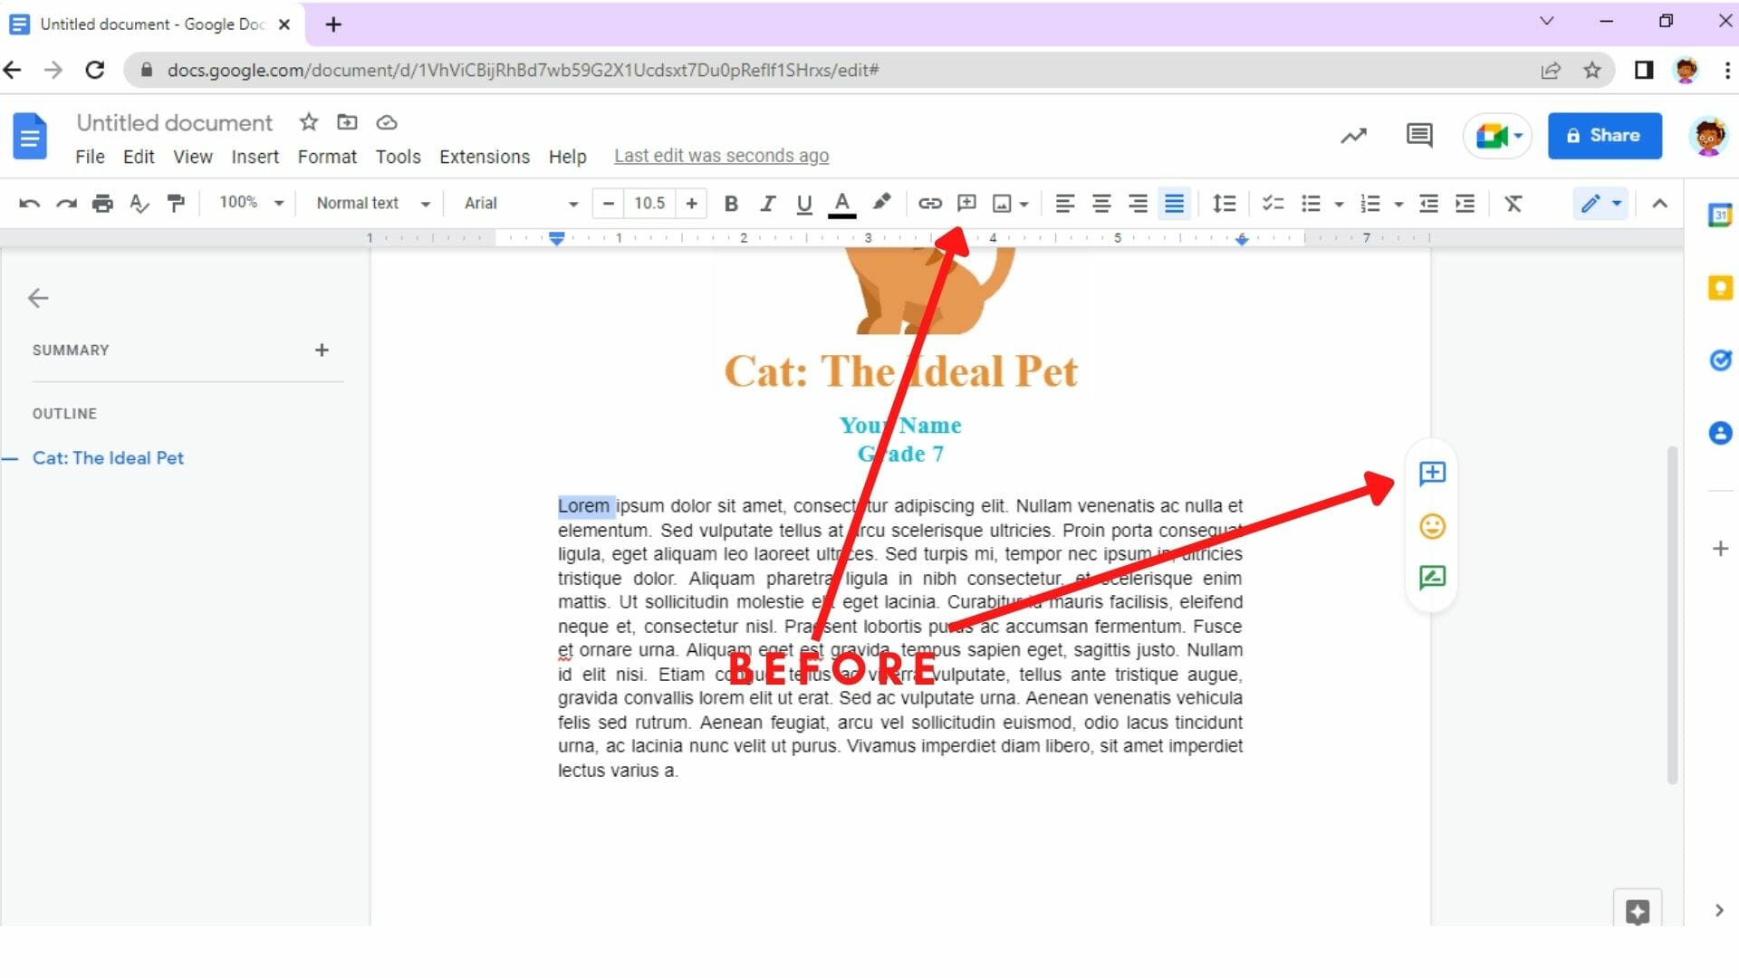Star the Untitled document
The image size is (1739, 978).
click(309, 122)
